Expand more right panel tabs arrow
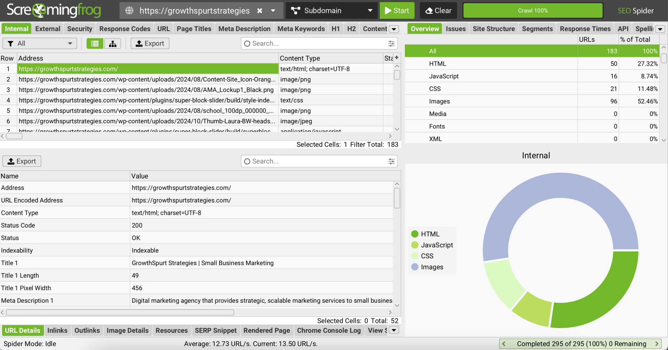Viewport: 668px width, 350px height. click(660, 29)
